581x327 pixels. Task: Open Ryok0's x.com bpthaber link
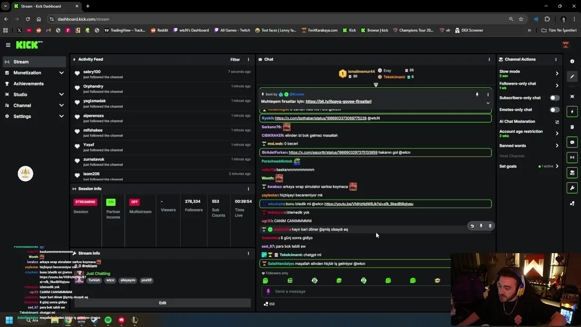click(x=320, y=118)
